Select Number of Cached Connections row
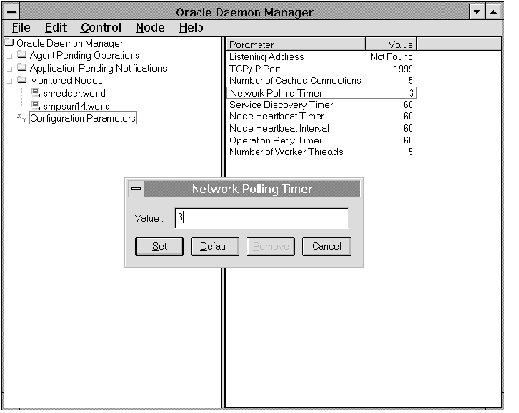The height and width of the screenshot is (413, 519). [x=321, y=80]
